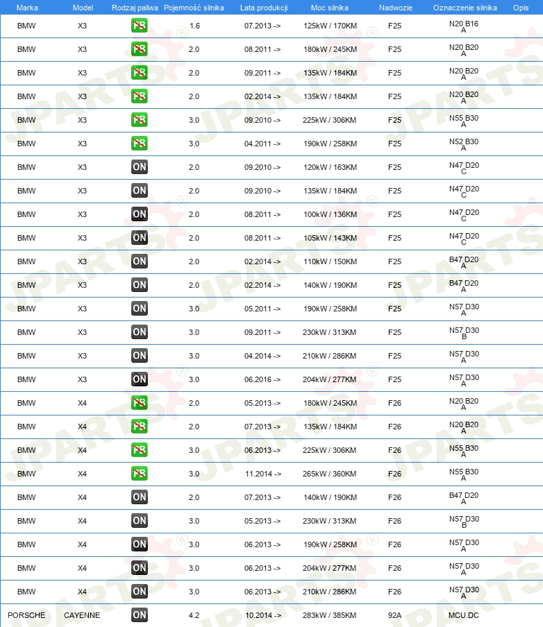Click the petrol PB icon for X3 1.6 125kW

pos(140,26)
